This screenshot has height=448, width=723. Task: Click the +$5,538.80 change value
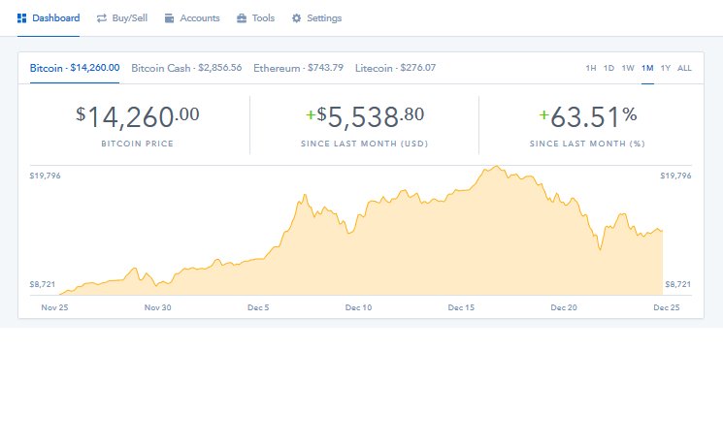pyautogui.click(x=365, y=116)
